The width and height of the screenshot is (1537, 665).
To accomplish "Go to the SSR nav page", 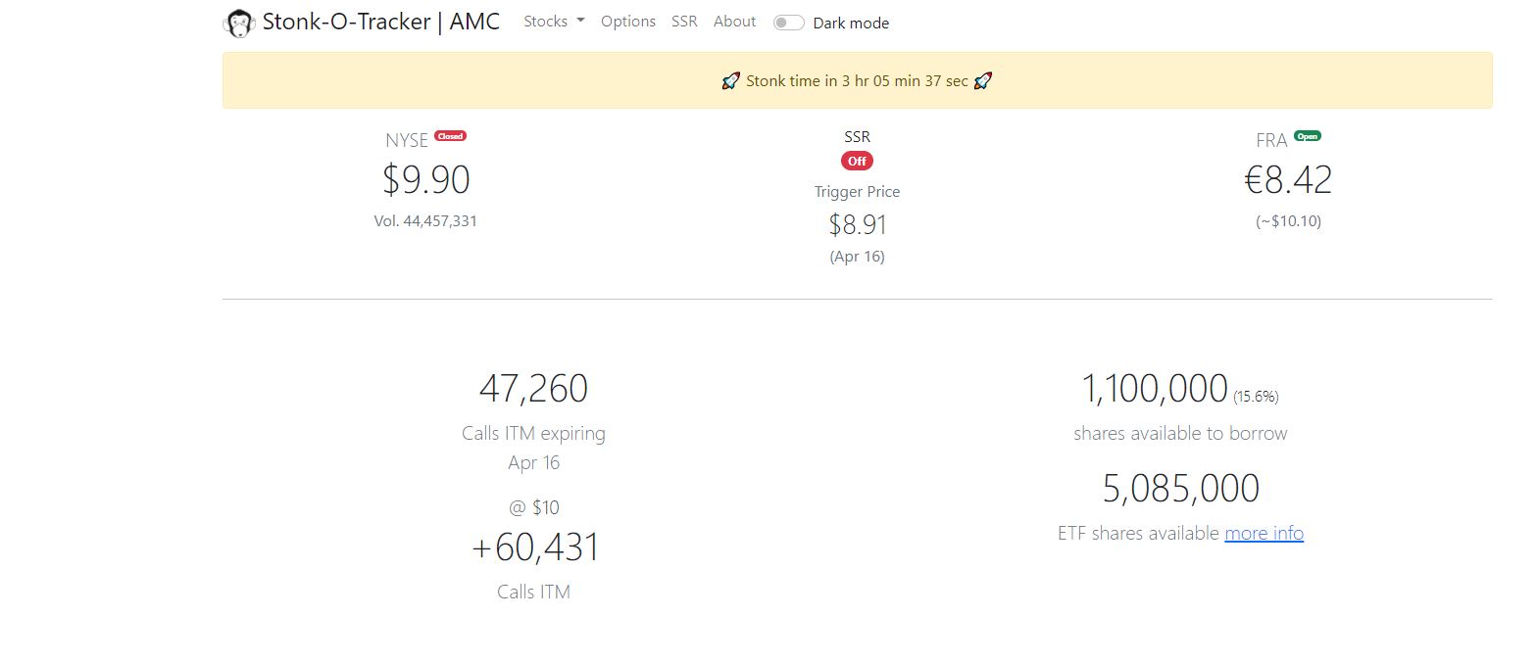I will [684, 22].
